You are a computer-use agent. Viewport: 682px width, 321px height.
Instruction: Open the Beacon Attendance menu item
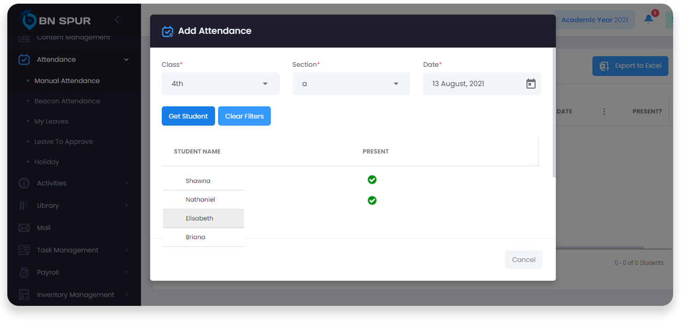click(67, 101)
